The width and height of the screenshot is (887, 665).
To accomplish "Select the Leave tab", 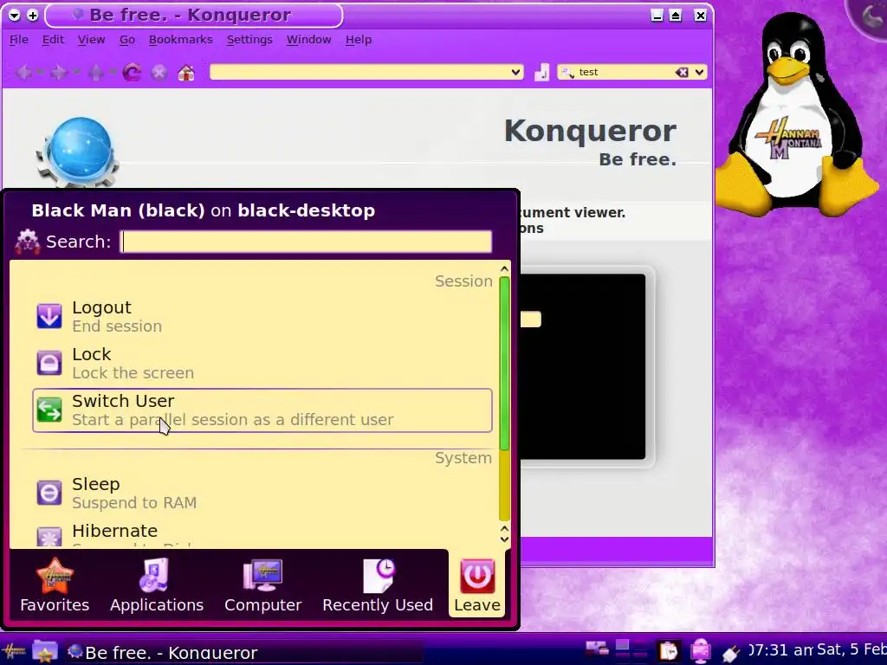I will pos(477,585).
